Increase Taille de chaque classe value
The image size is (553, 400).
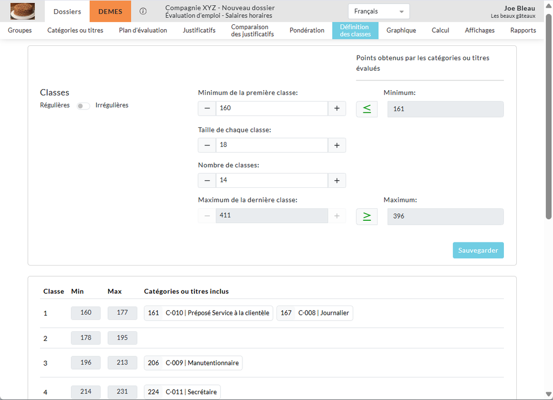coord(337,145)
